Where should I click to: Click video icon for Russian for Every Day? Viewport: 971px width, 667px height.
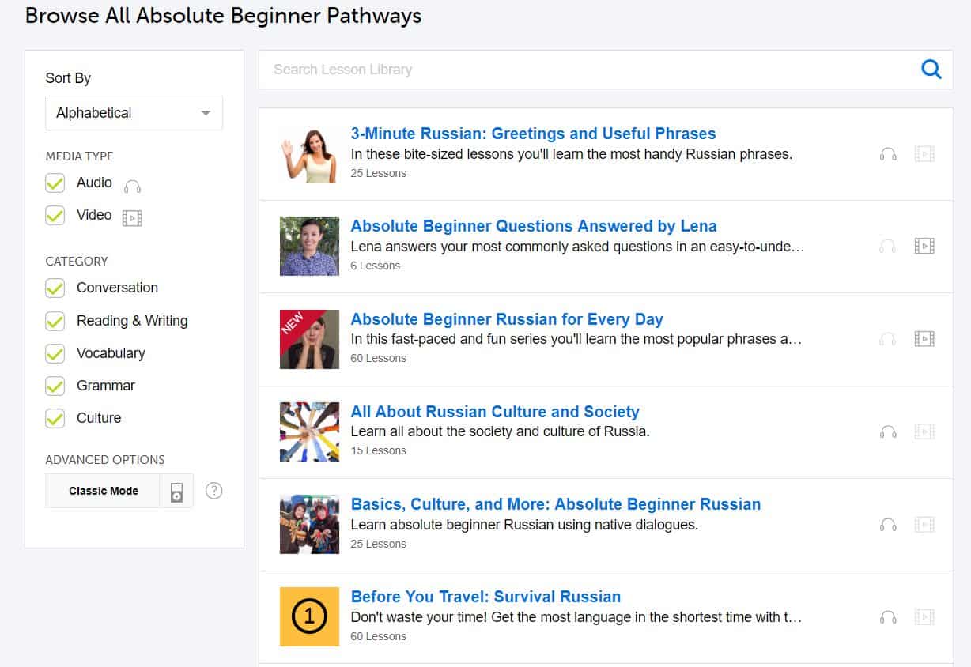point(924,339)
